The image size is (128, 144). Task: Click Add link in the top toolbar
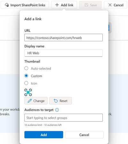coord(64,5)
